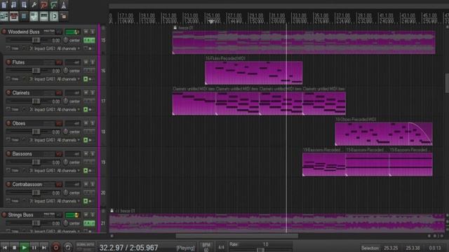This screenshot has width=449, height=252.
Task: Toggle the auto-crossfade toolbar icon
Action: [4, 16]
